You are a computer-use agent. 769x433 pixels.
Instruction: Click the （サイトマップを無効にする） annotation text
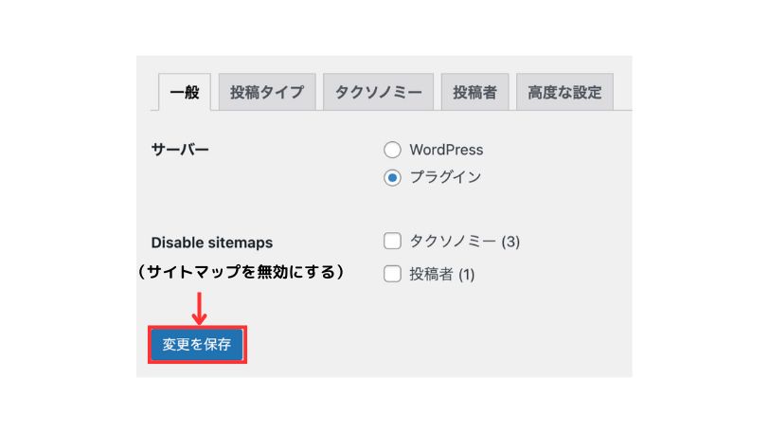[239, 272]
